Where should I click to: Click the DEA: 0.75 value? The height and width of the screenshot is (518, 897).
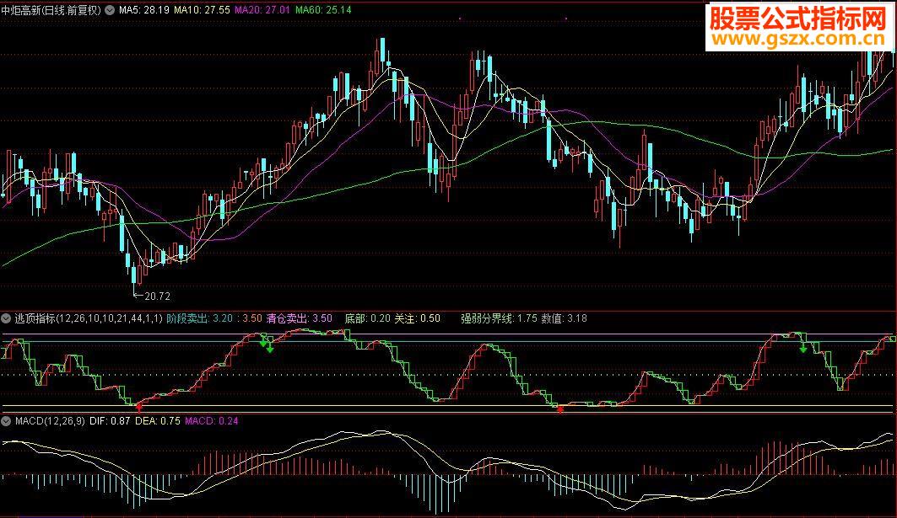[x=157, y=421]
